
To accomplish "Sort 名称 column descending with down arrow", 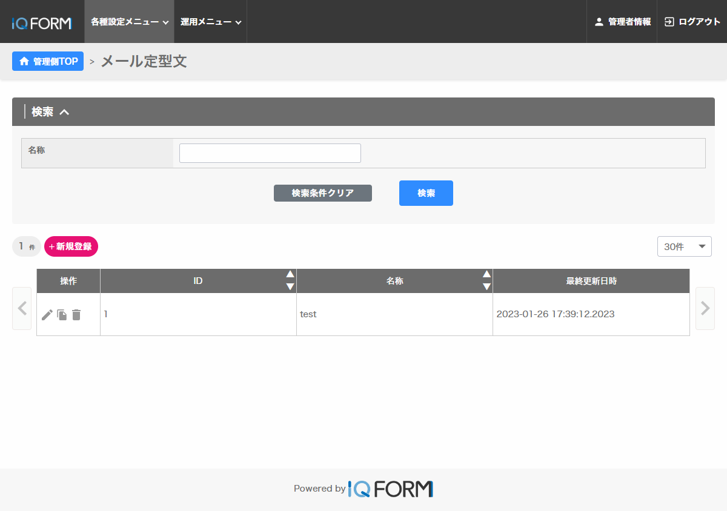I will 486,287.
